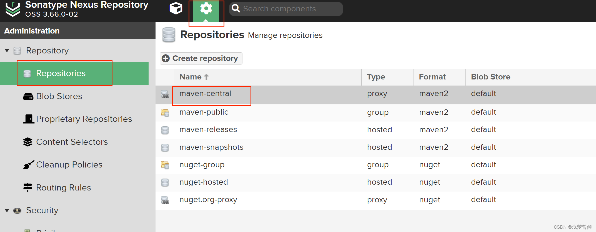Click the nuget-group folder icon
Screen dimensions: 596x232
click(x=165, y=165)
